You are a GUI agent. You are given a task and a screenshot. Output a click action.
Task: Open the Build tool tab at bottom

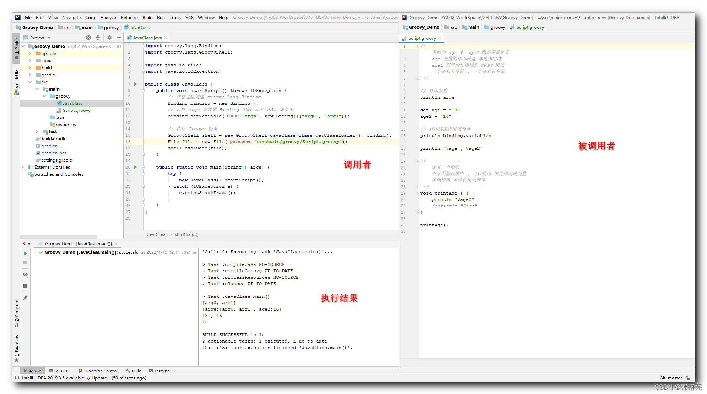click(x=134, y=371)
